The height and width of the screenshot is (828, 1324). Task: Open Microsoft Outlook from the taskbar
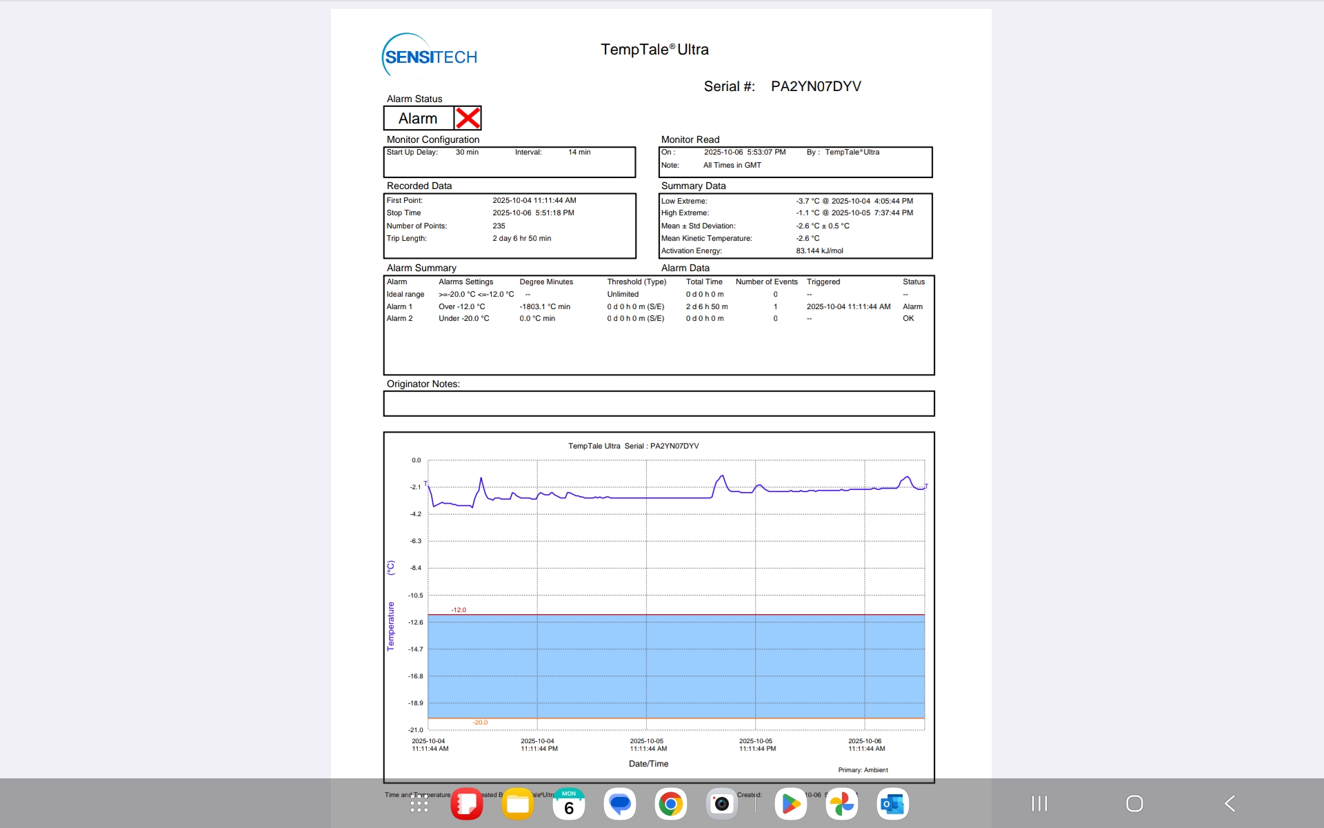coord(893,804)
